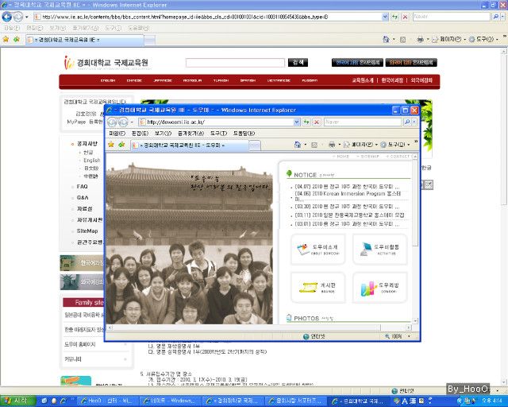Open [04.07] 2010 봄 정규 10주 notice
Screen dimensions: 508x407
pos(347,187)
